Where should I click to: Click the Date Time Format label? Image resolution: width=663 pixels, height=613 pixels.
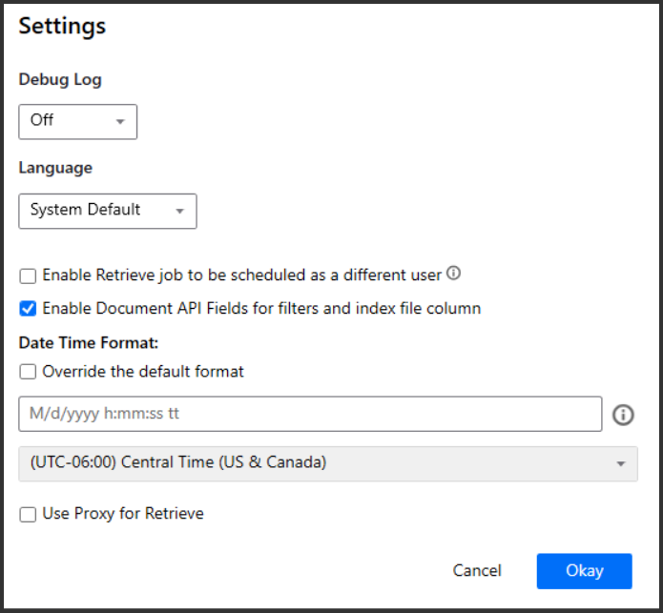88,341
